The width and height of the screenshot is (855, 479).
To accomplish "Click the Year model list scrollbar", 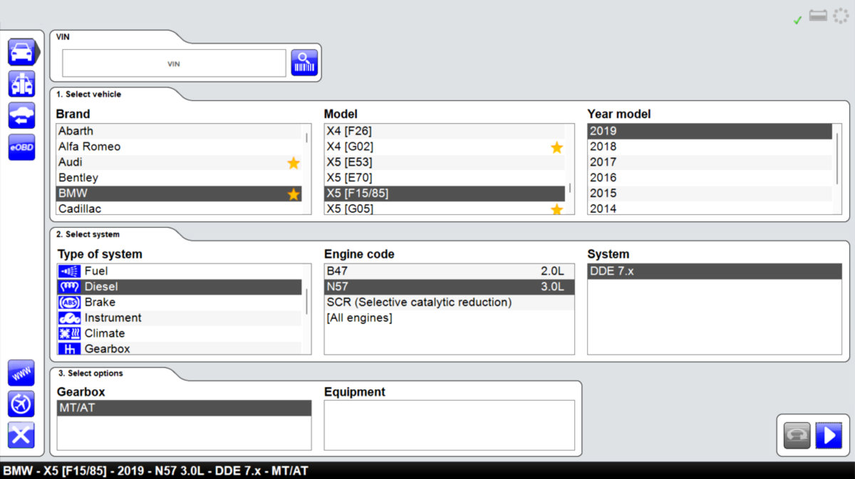I will (x=837, y=168).
